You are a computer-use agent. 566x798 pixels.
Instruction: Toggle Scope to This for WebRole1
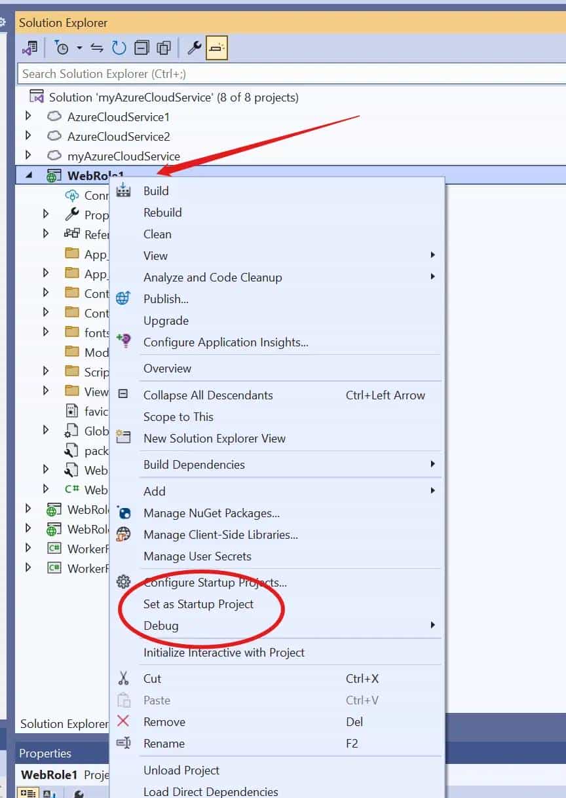tap(178, 416)
